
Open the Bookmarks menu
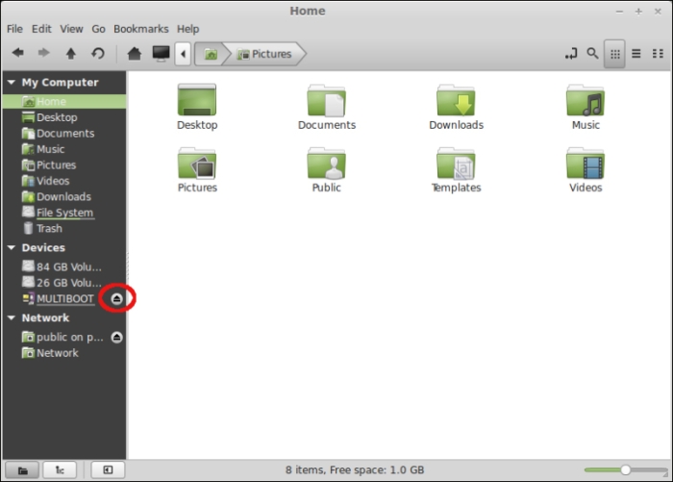click(x=140, y=29)
